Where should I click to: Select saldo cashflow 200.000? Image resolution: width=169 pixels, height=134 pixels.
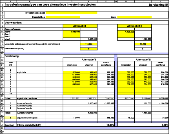[160, 72]
